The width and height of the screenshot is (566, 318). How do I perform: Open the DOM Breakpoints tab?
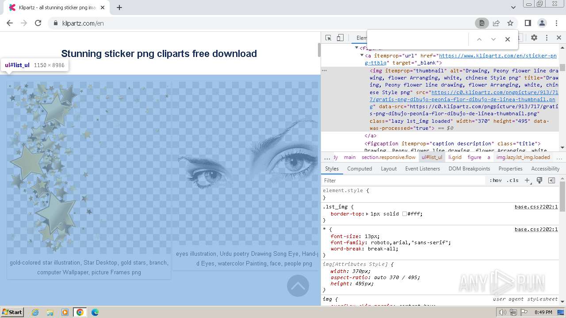click(x=469, y=169)
